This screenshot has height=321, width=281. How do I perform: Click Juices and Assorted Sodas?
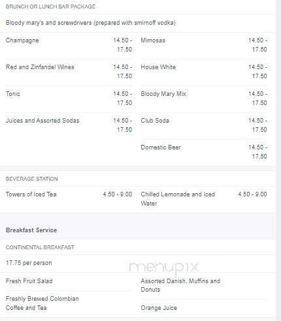point(42,121)
